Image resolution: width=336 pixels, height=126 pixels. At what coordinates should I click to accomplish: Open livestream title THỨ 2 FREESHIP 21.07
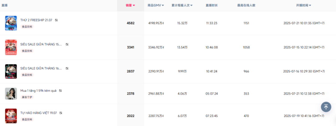click(36, 20)
